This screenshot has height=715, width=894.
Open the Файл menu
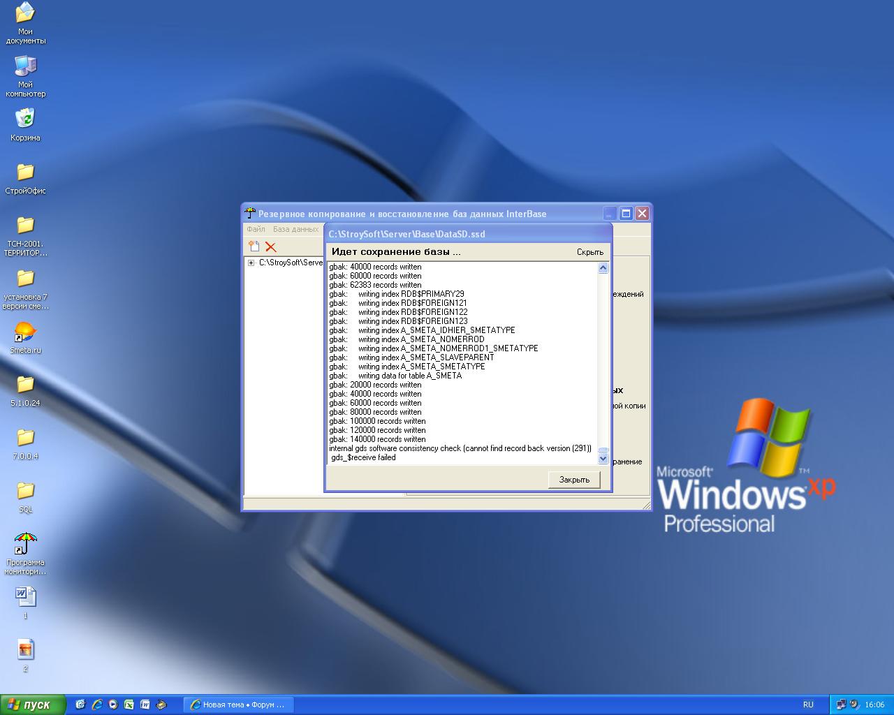[256, 229]
